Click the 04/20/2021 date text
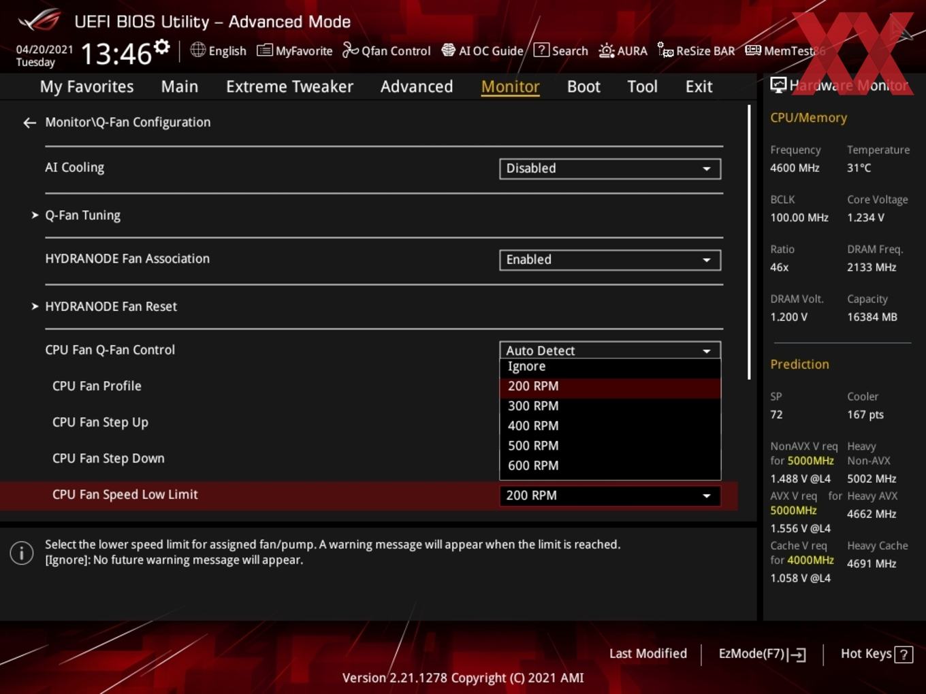926x694 pixels. click(x=45, y=50)
